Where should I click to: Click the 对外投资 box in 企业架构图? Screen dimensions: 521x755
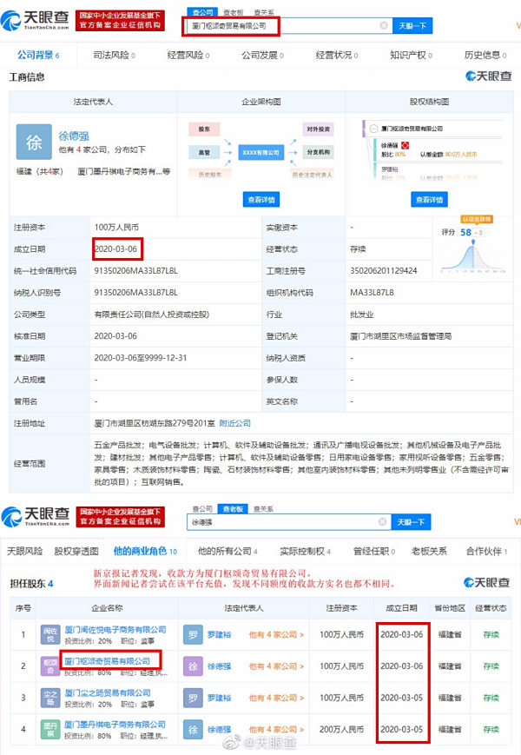click(318, 129)
